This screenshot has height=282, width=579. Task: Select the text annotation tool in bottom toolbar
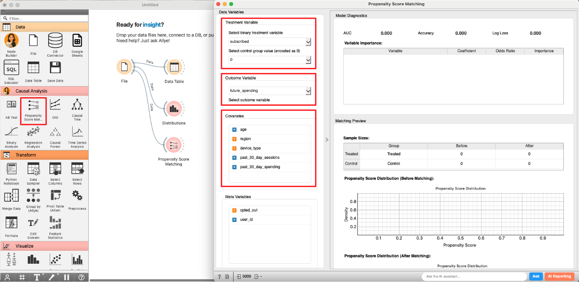pyautogui.click(x=37, y=277)
